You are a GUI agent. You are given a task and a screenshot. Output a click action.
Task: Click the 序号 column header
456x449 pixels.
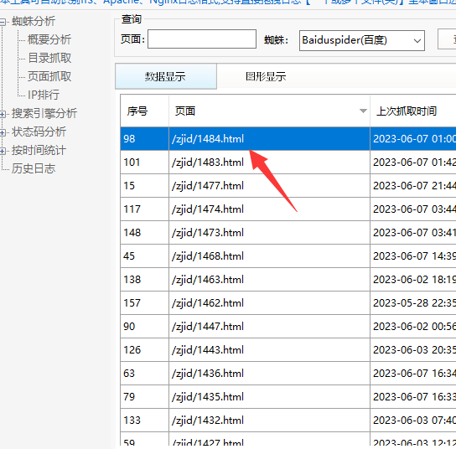tap(144, 111)
